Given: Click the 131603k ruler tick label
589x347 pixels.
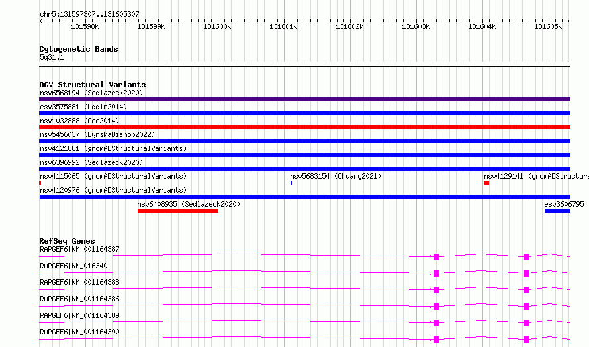Looking at the screenshot, I should click(416, 26).
